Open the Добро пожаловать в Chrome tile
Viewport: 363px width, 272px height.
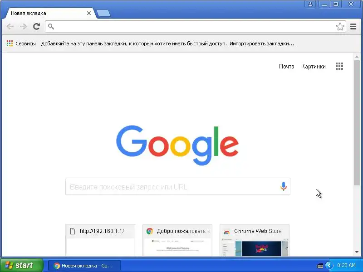(x=177, y=240)
